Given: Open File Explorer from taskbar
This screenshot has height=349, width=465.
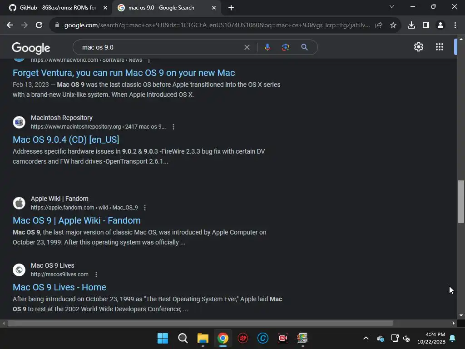Looking at the screenshot, I should coord(203,338).
